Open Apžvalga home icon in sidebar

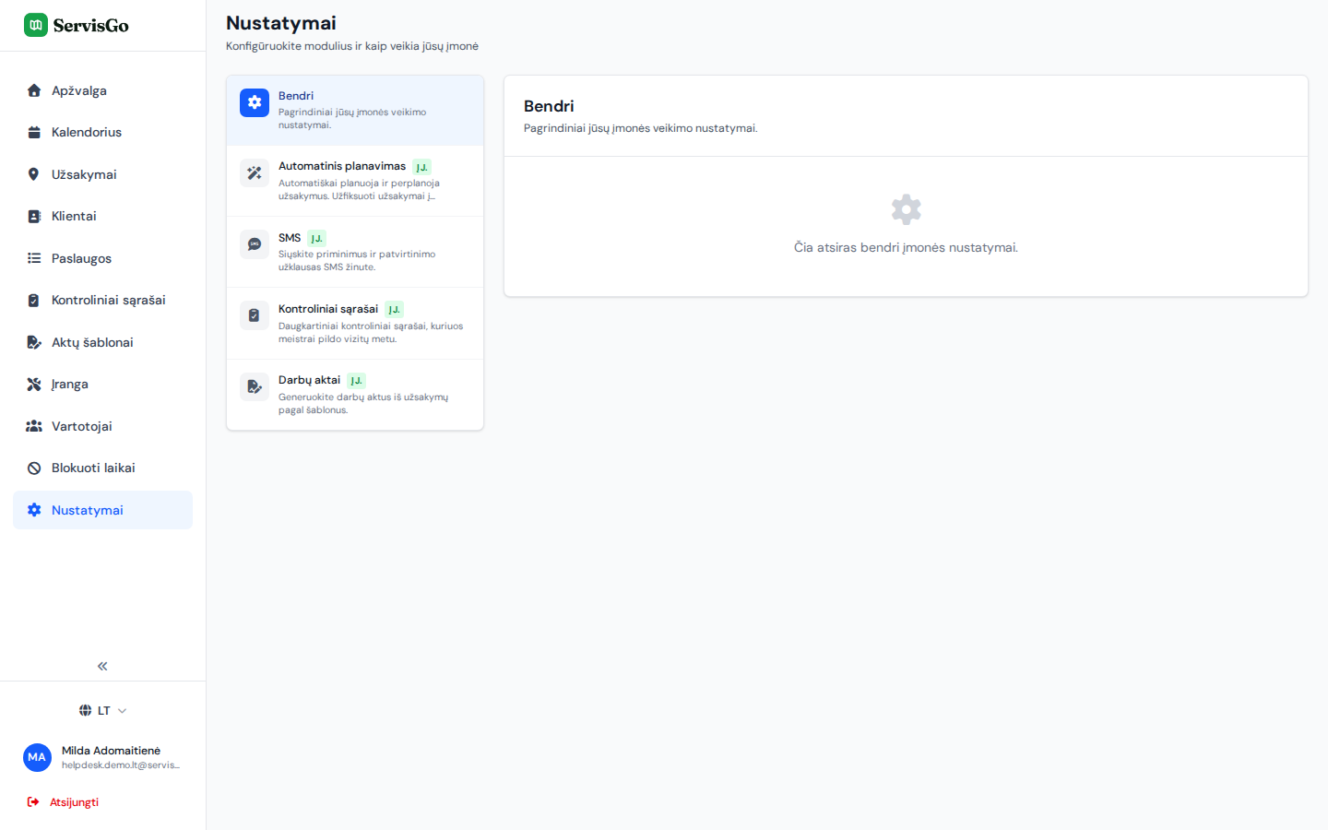coord(34,90)
